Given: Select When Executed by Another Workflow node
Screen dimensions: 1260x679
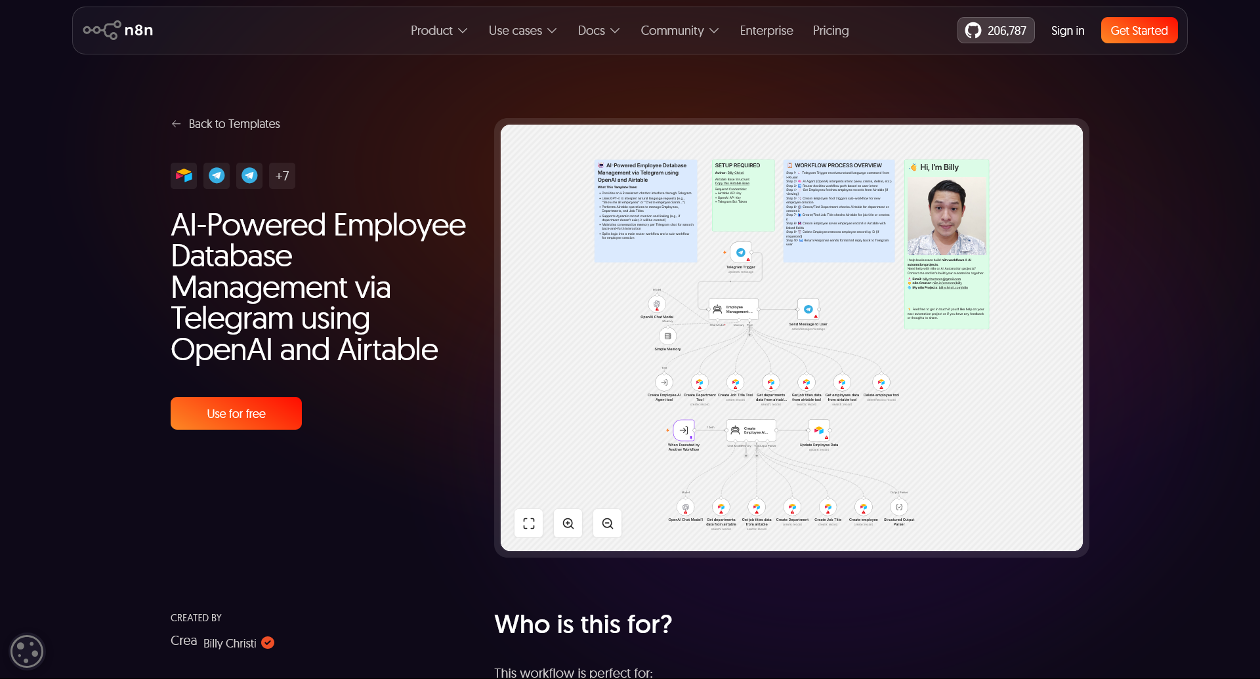Looking at the screenshot, I should (684, 430).
